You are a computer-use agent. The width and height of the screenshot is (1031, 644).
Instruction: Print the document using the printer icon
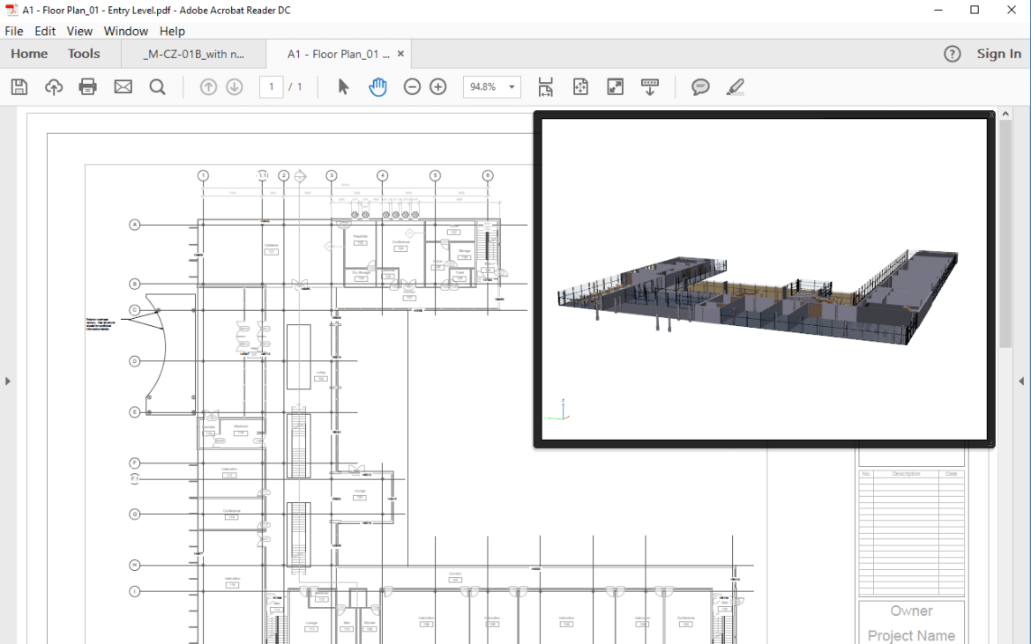pyautogui.click(x=88, y=87)
